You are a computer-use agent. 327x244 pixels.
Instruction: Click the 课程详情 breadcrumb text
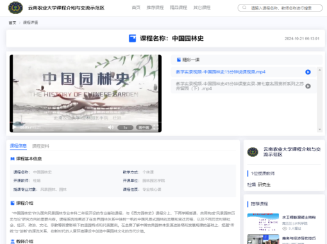(x=30, y=22)
